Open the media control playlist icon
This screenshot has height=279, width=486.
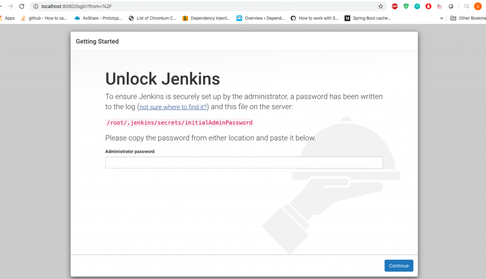point(466,6)
